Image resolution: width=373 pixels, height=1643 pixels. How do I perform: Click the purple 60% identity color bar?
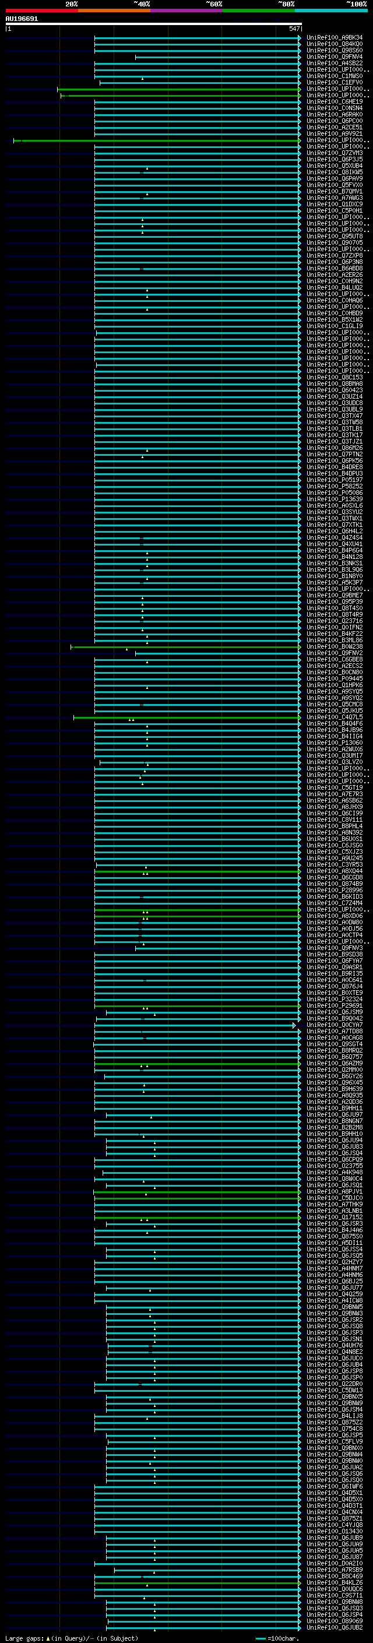click(x=187, y=11)
